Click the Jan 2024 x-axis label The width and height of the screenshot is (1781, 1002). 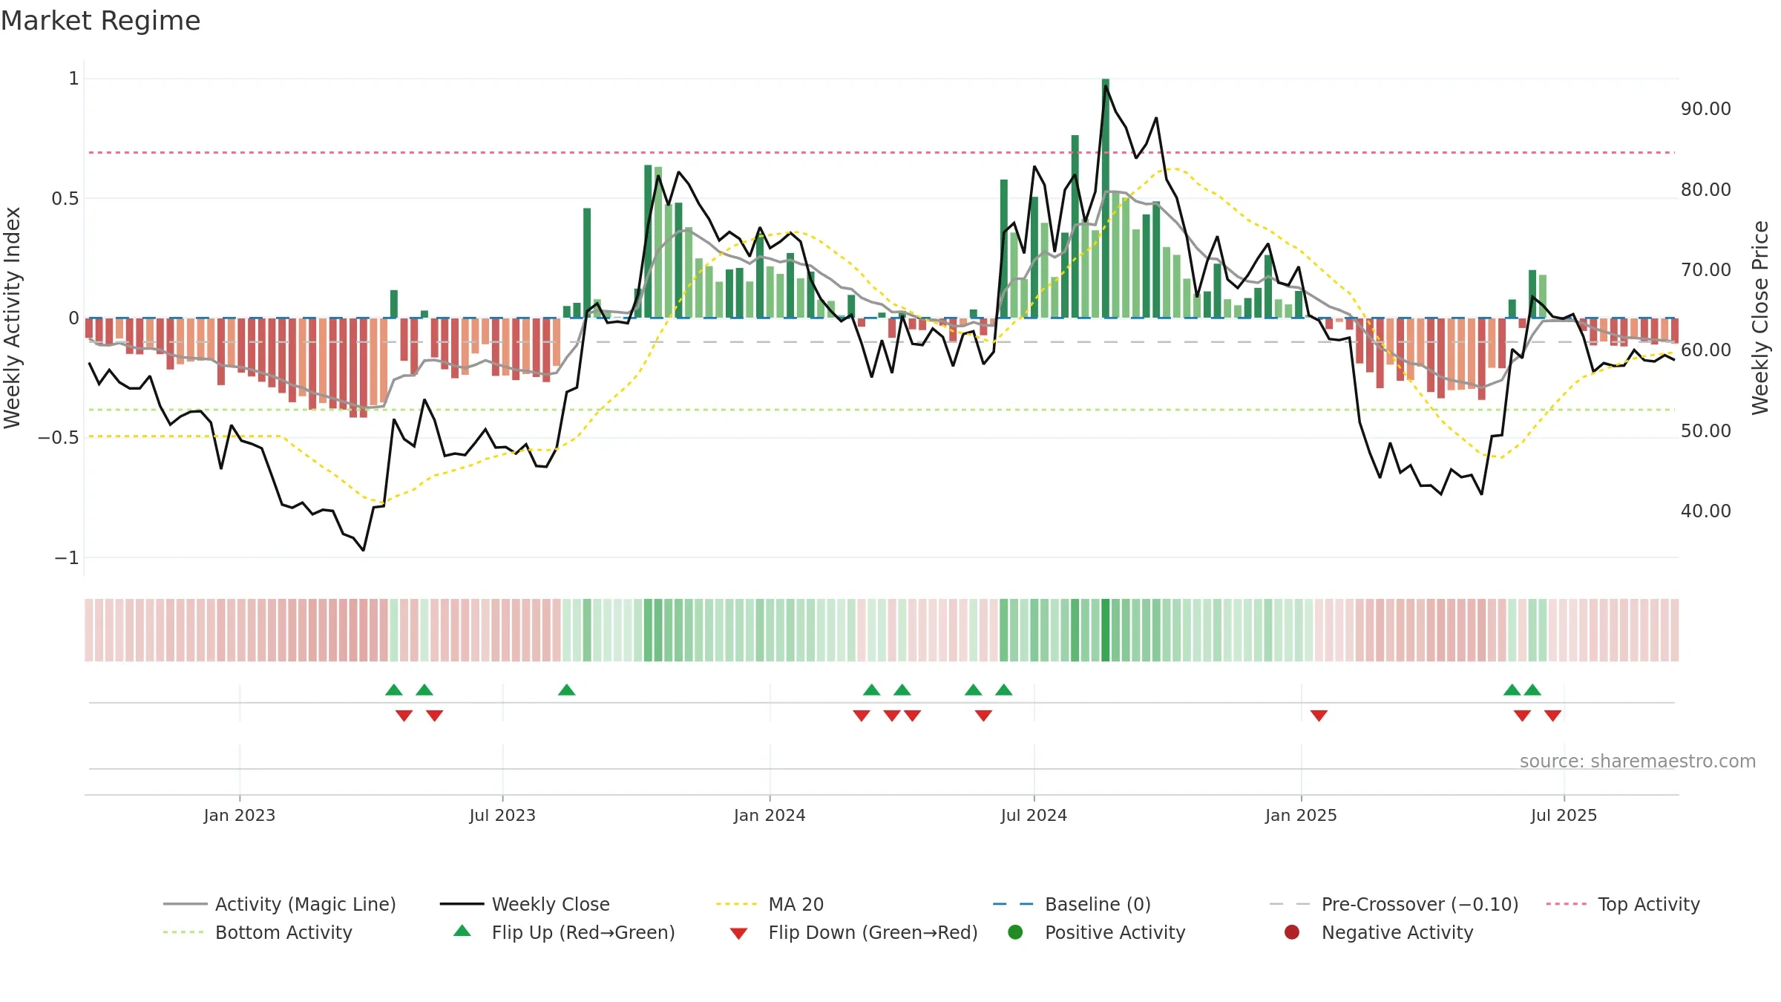click(x=770, y=815)
